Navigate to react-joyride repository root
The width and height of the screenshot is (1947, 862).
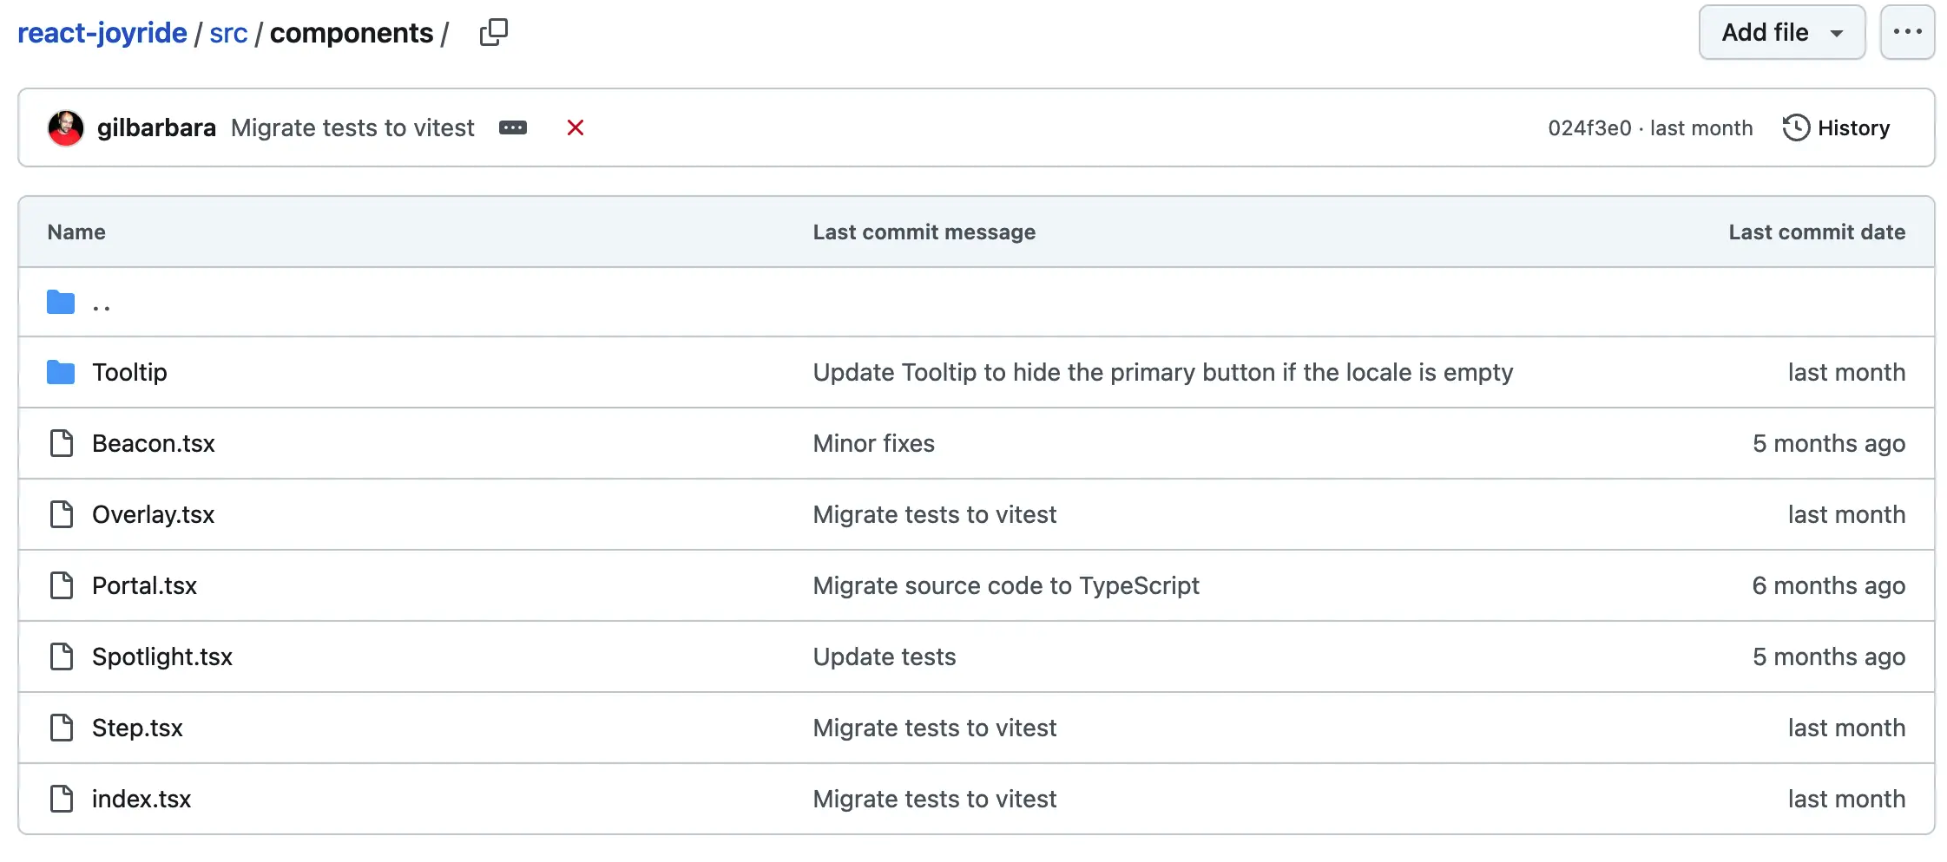tap(102, 33)
